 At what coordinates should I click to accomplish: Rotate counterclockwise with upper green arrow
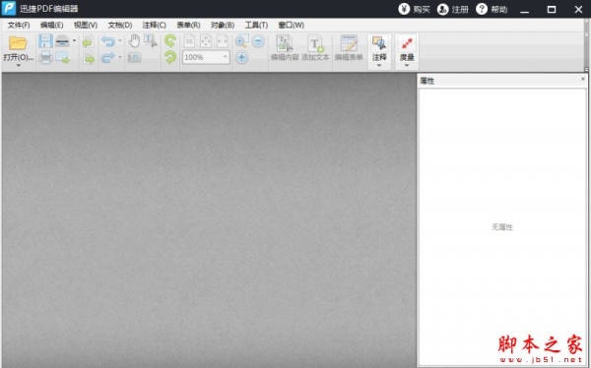tap(170, 40)
